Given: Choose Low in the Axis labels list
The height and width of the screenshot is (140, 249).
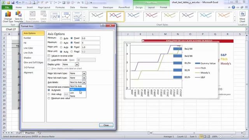Looking at the screenshot, I should tap(78, 93).
